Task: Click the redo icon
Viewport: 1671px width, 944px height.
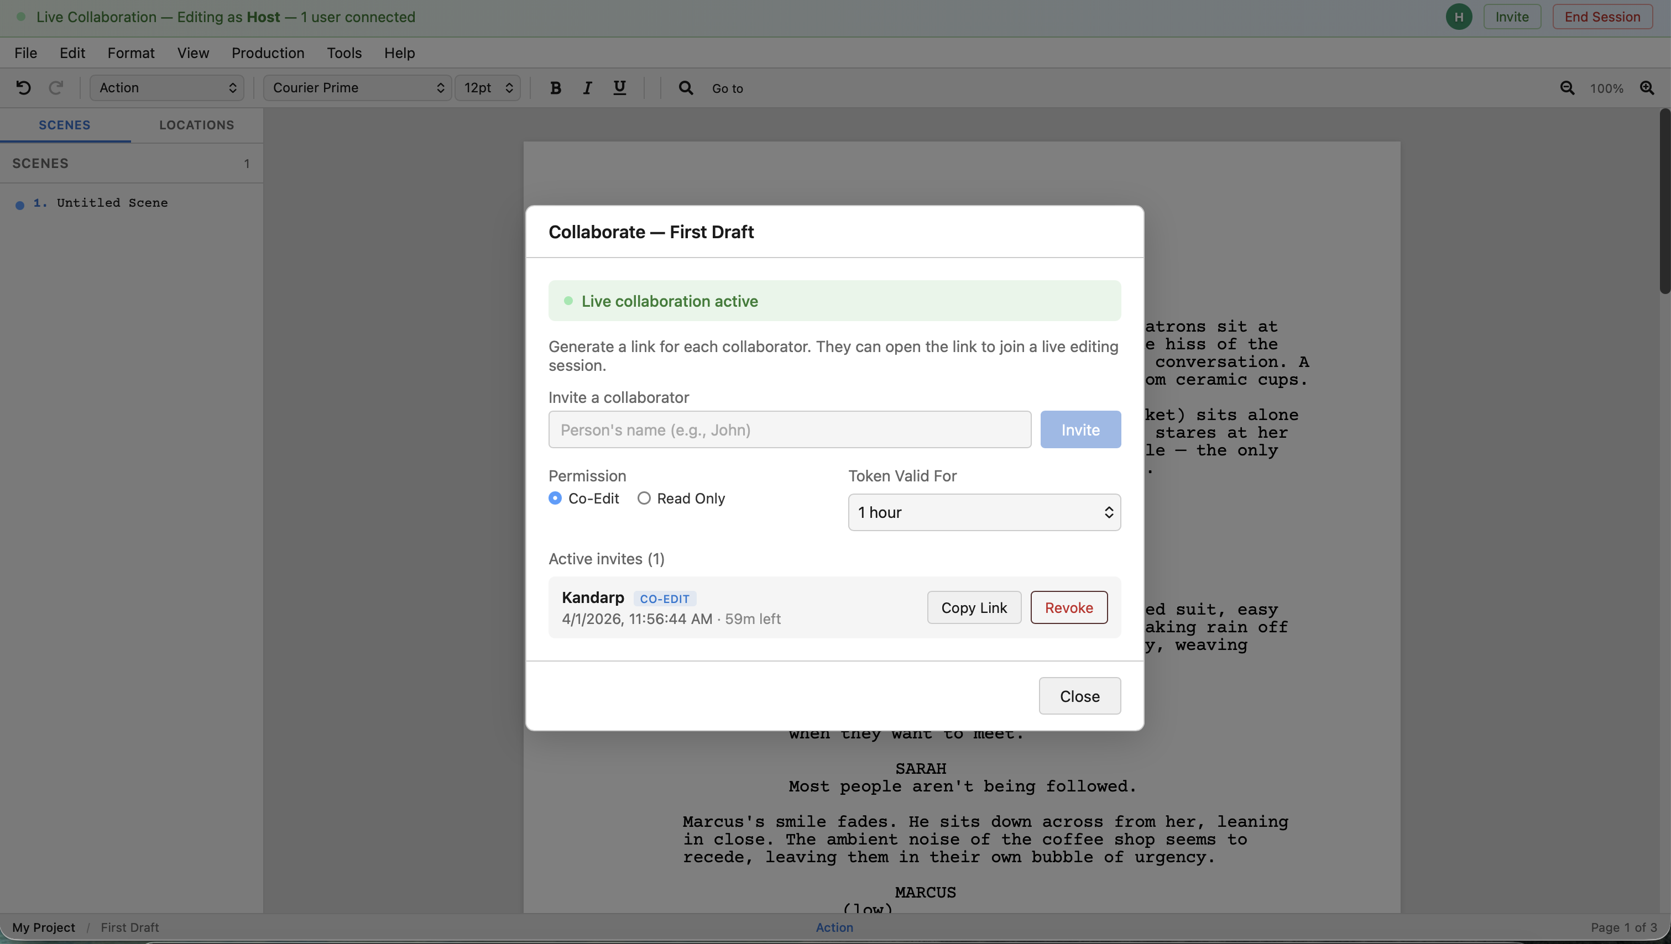Action: 55,87
